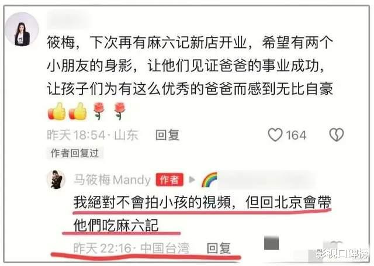The image size is (374, 266).
Task: Tap the second rose emoji
Action: pos(119,111)
